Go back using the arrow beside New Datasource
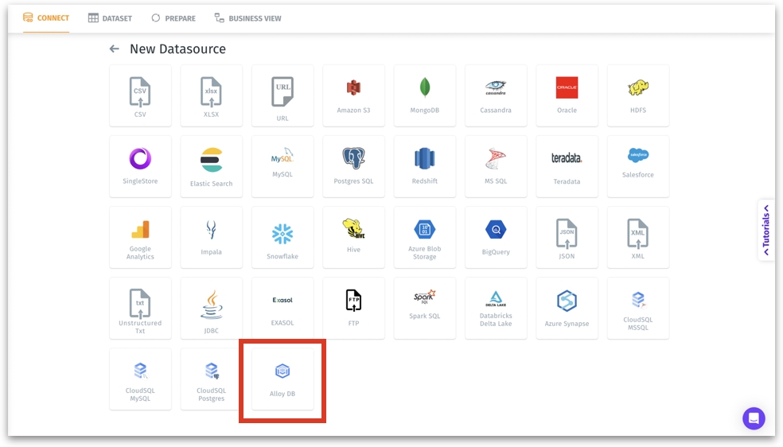Viewport: 783px width, 447px height. pyautogui.click(x=115, y=49)
